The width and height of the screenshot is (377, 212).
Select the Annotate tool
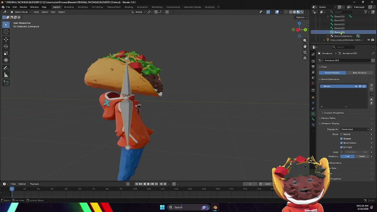(6, 68)
